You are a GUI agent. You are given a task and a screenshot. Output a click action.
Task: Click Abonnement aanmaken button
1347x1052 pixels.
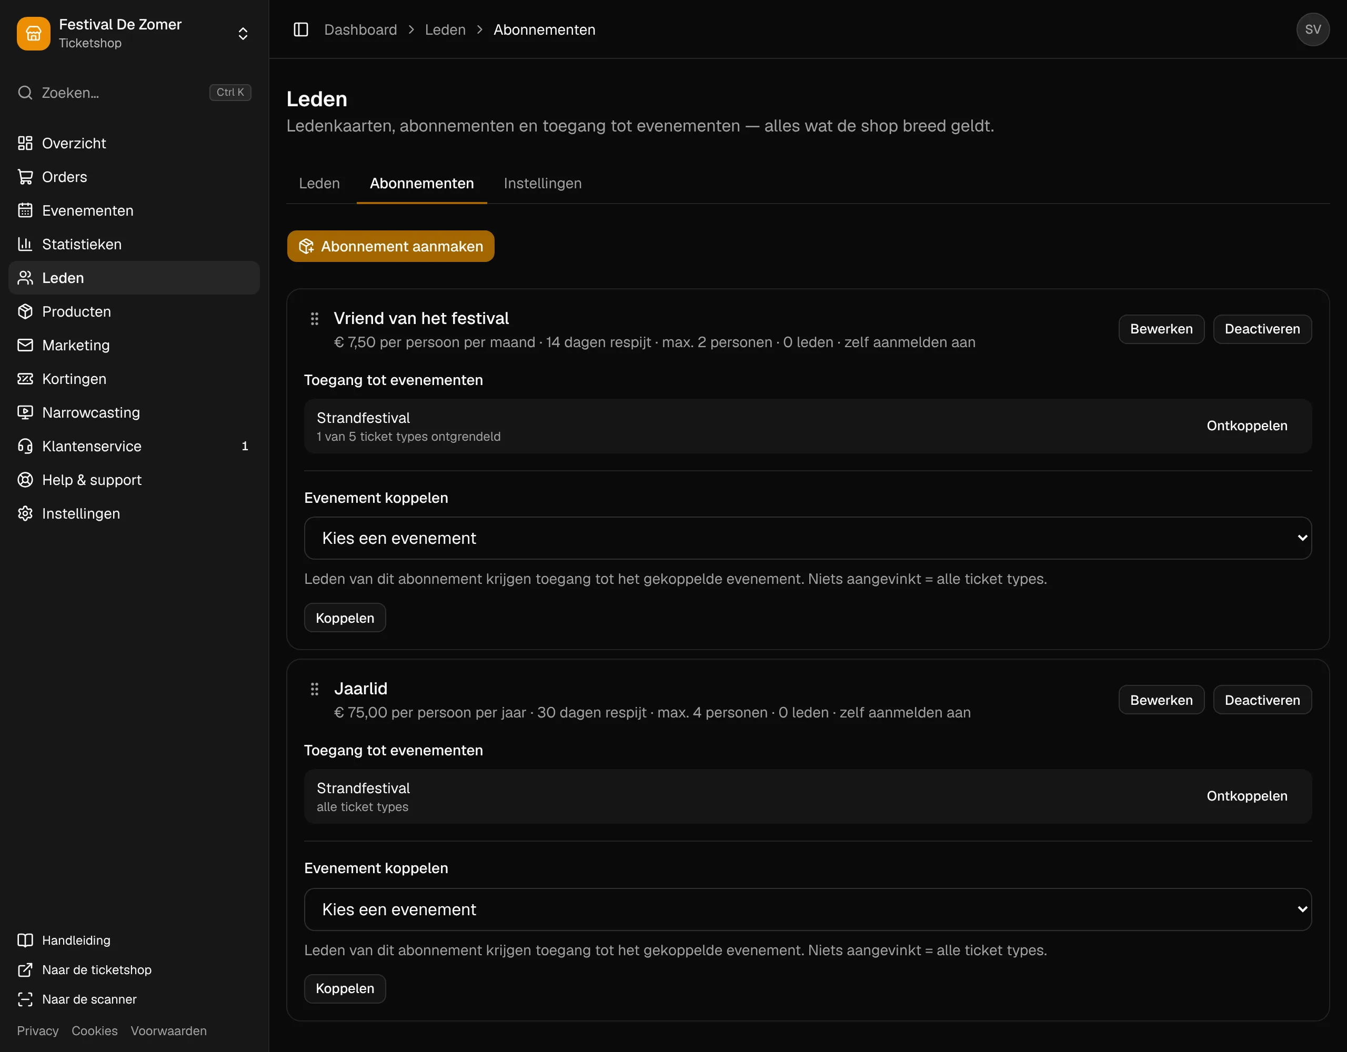tap(390, 246)
